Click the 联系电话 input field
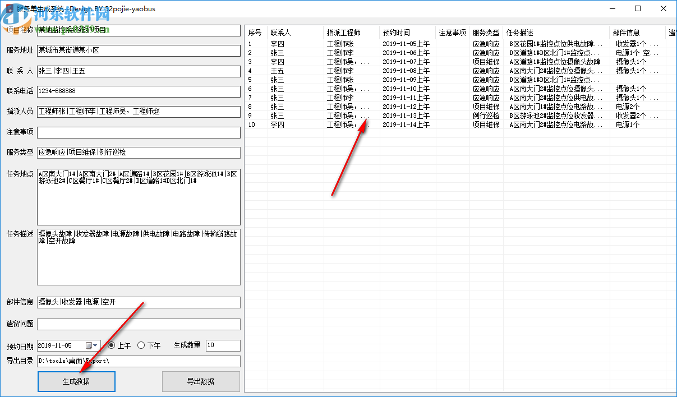The height and width of the screenshot is (397, 677). point(139,91)
